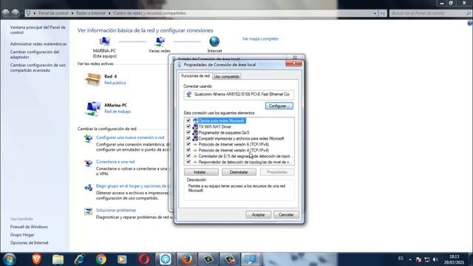Open Cambiar configuración de uso compartido avanzado

tap(38, 67)
